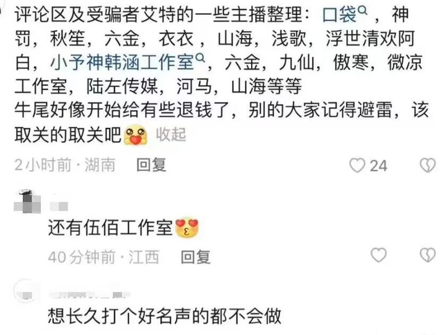Reply to the Jiangxi comment via 回复

tap(196, 257)
